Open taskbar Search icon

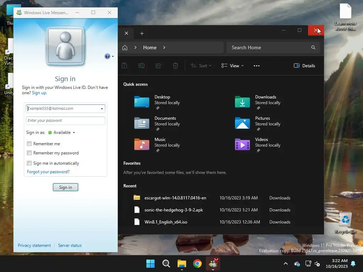[166, 263]
